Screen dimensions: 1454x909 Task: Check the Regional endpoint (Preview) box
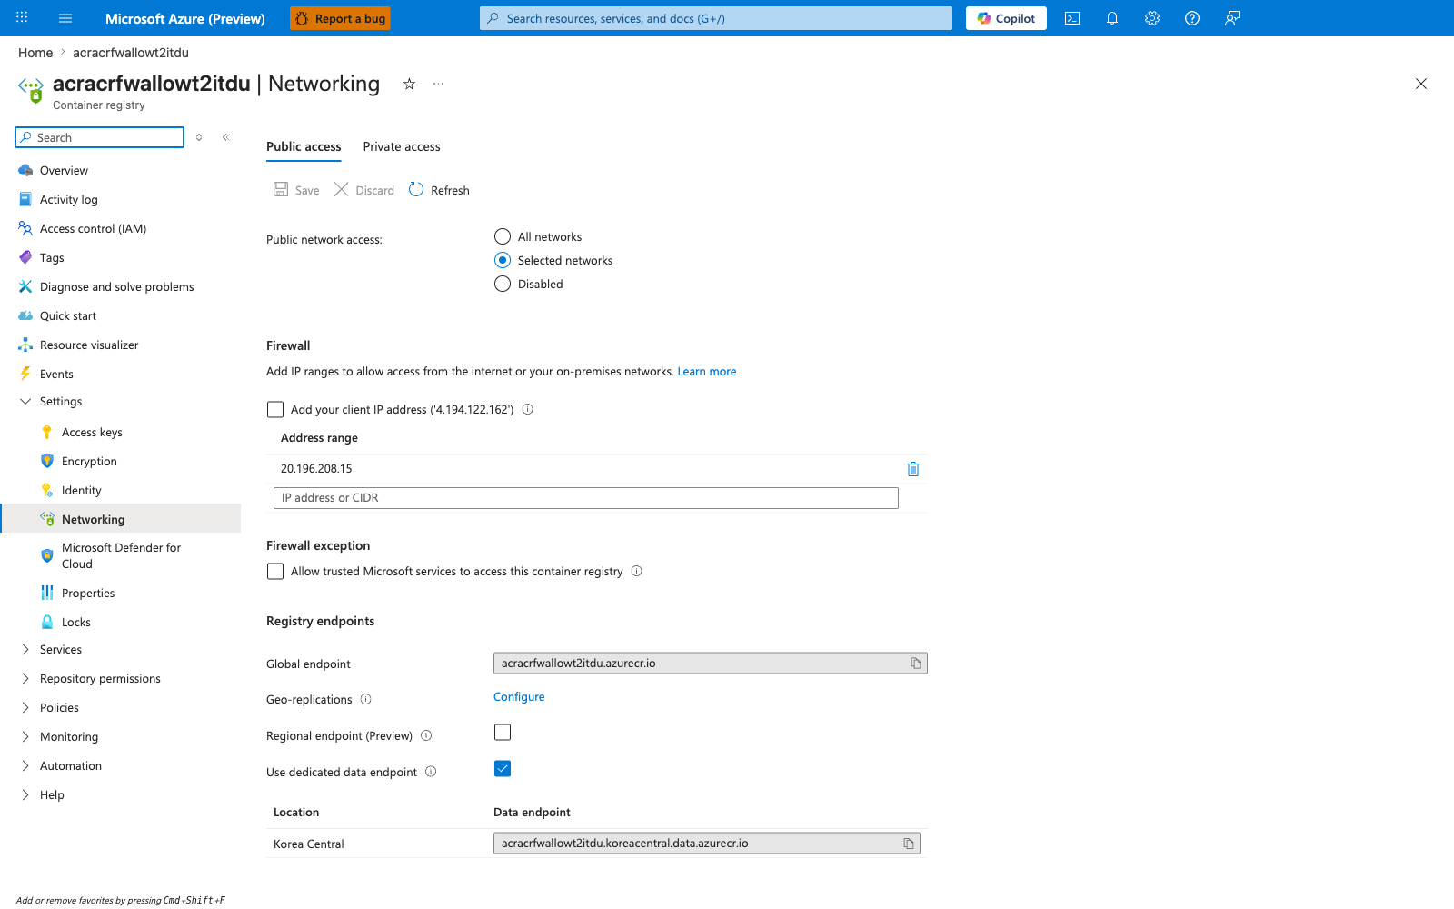pyautogui.click(x=503, y=733)
